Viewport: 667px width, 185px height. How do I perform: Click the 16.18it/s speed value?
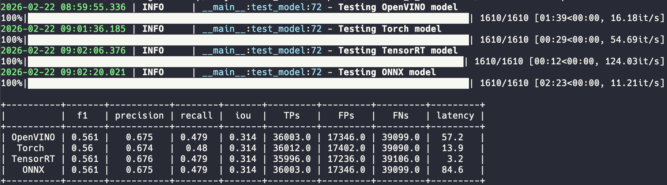coord(635,18)
